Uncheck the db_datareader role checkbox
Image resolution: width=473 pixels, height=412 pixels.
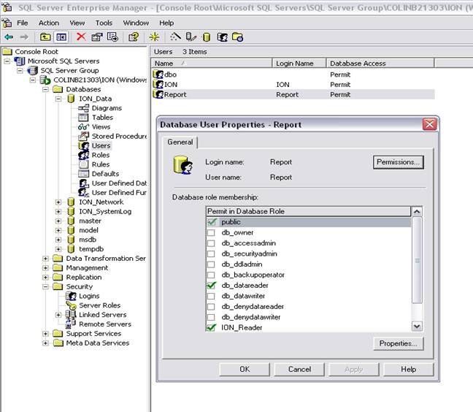(x=212, y=285)
